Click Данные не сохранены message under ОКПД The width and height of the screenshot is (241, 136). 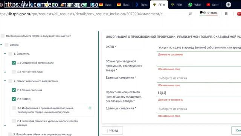point(171,54)
